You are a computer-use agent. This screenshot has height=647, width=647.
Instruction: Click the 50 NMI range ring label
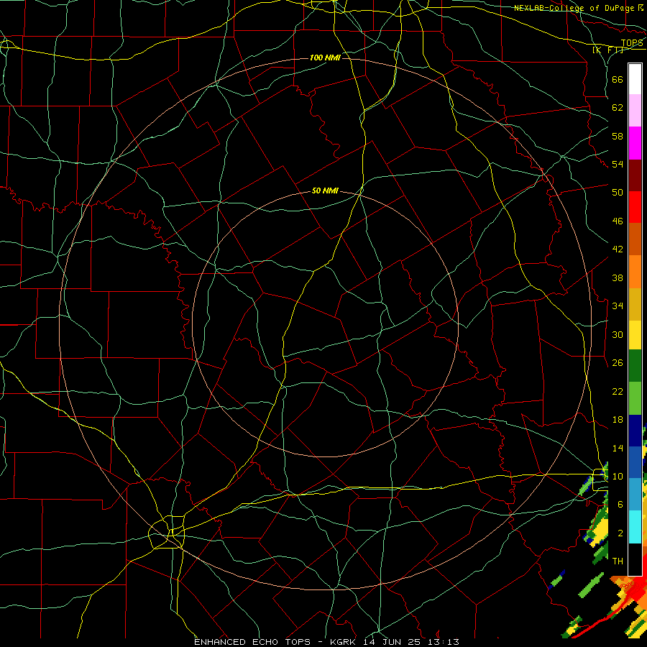point(325,191)
